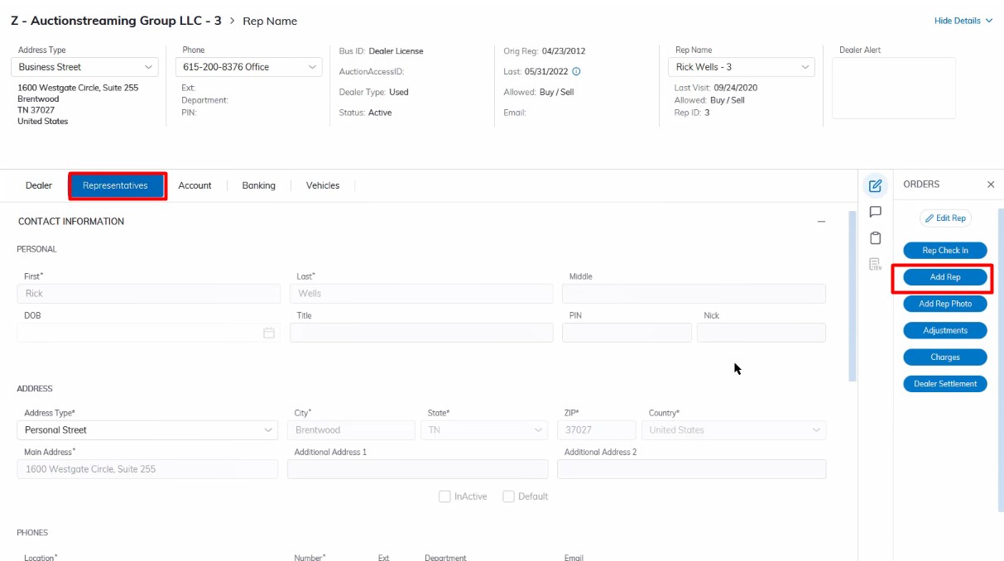Open the Business Street address type dropdown
The height and width of the screenshot is (561, 1004).
pyautogui.click(x=86, y=67)
